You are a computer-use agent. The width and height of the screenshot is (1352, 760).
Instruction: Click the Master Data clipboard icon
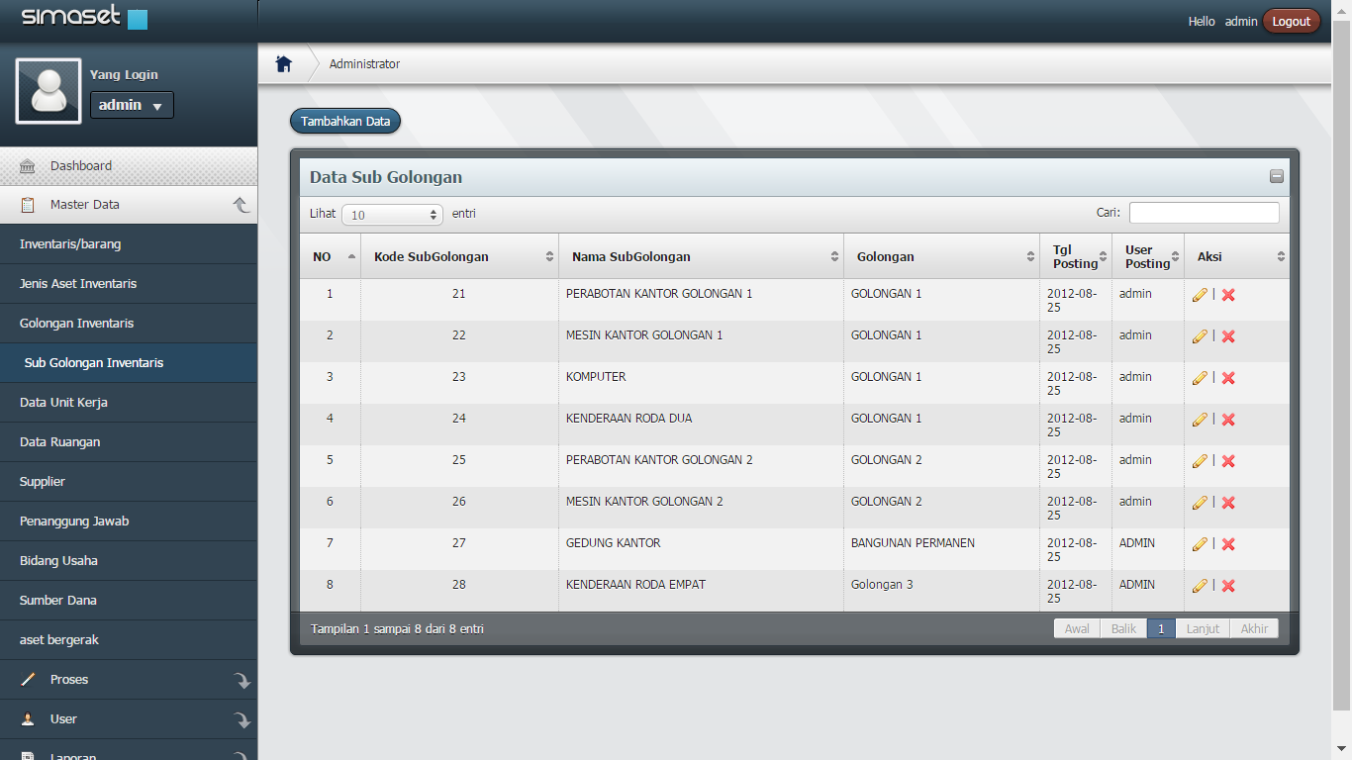(x=28, y=205)
